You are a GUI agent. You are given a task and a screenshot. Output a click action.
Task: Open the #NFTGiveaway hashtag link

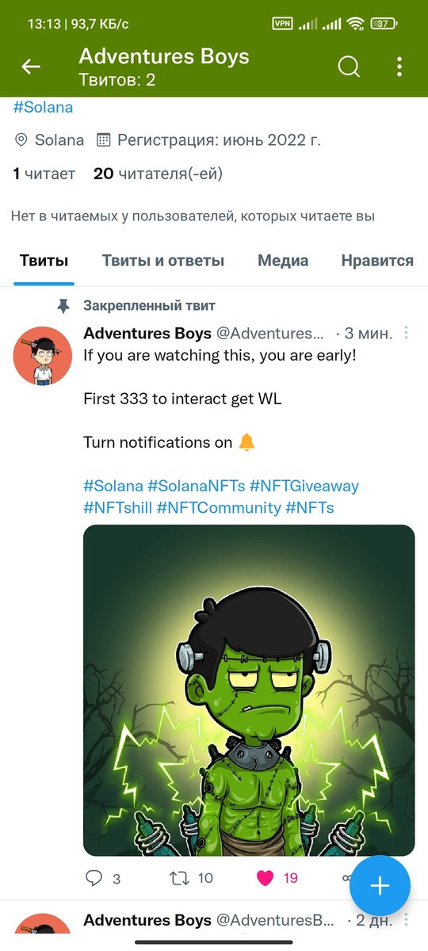pos(304,486)
